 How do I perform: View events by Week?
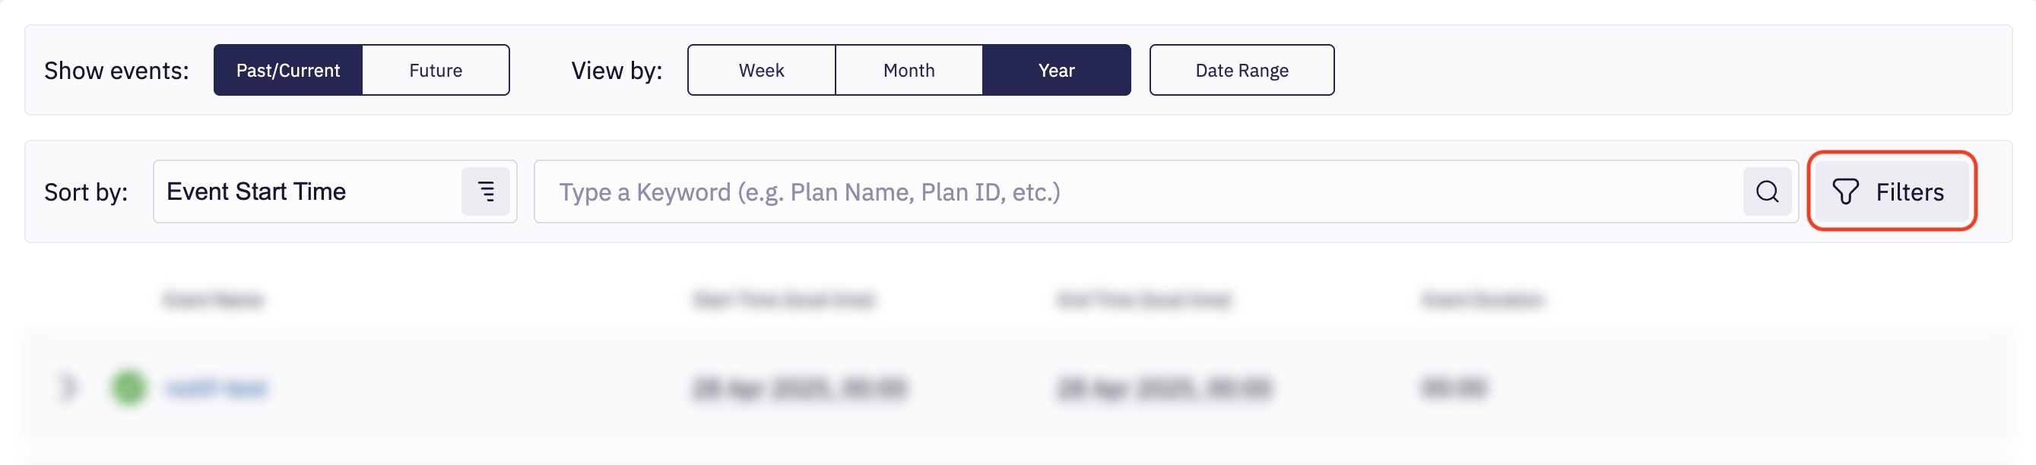pos(761,70)
